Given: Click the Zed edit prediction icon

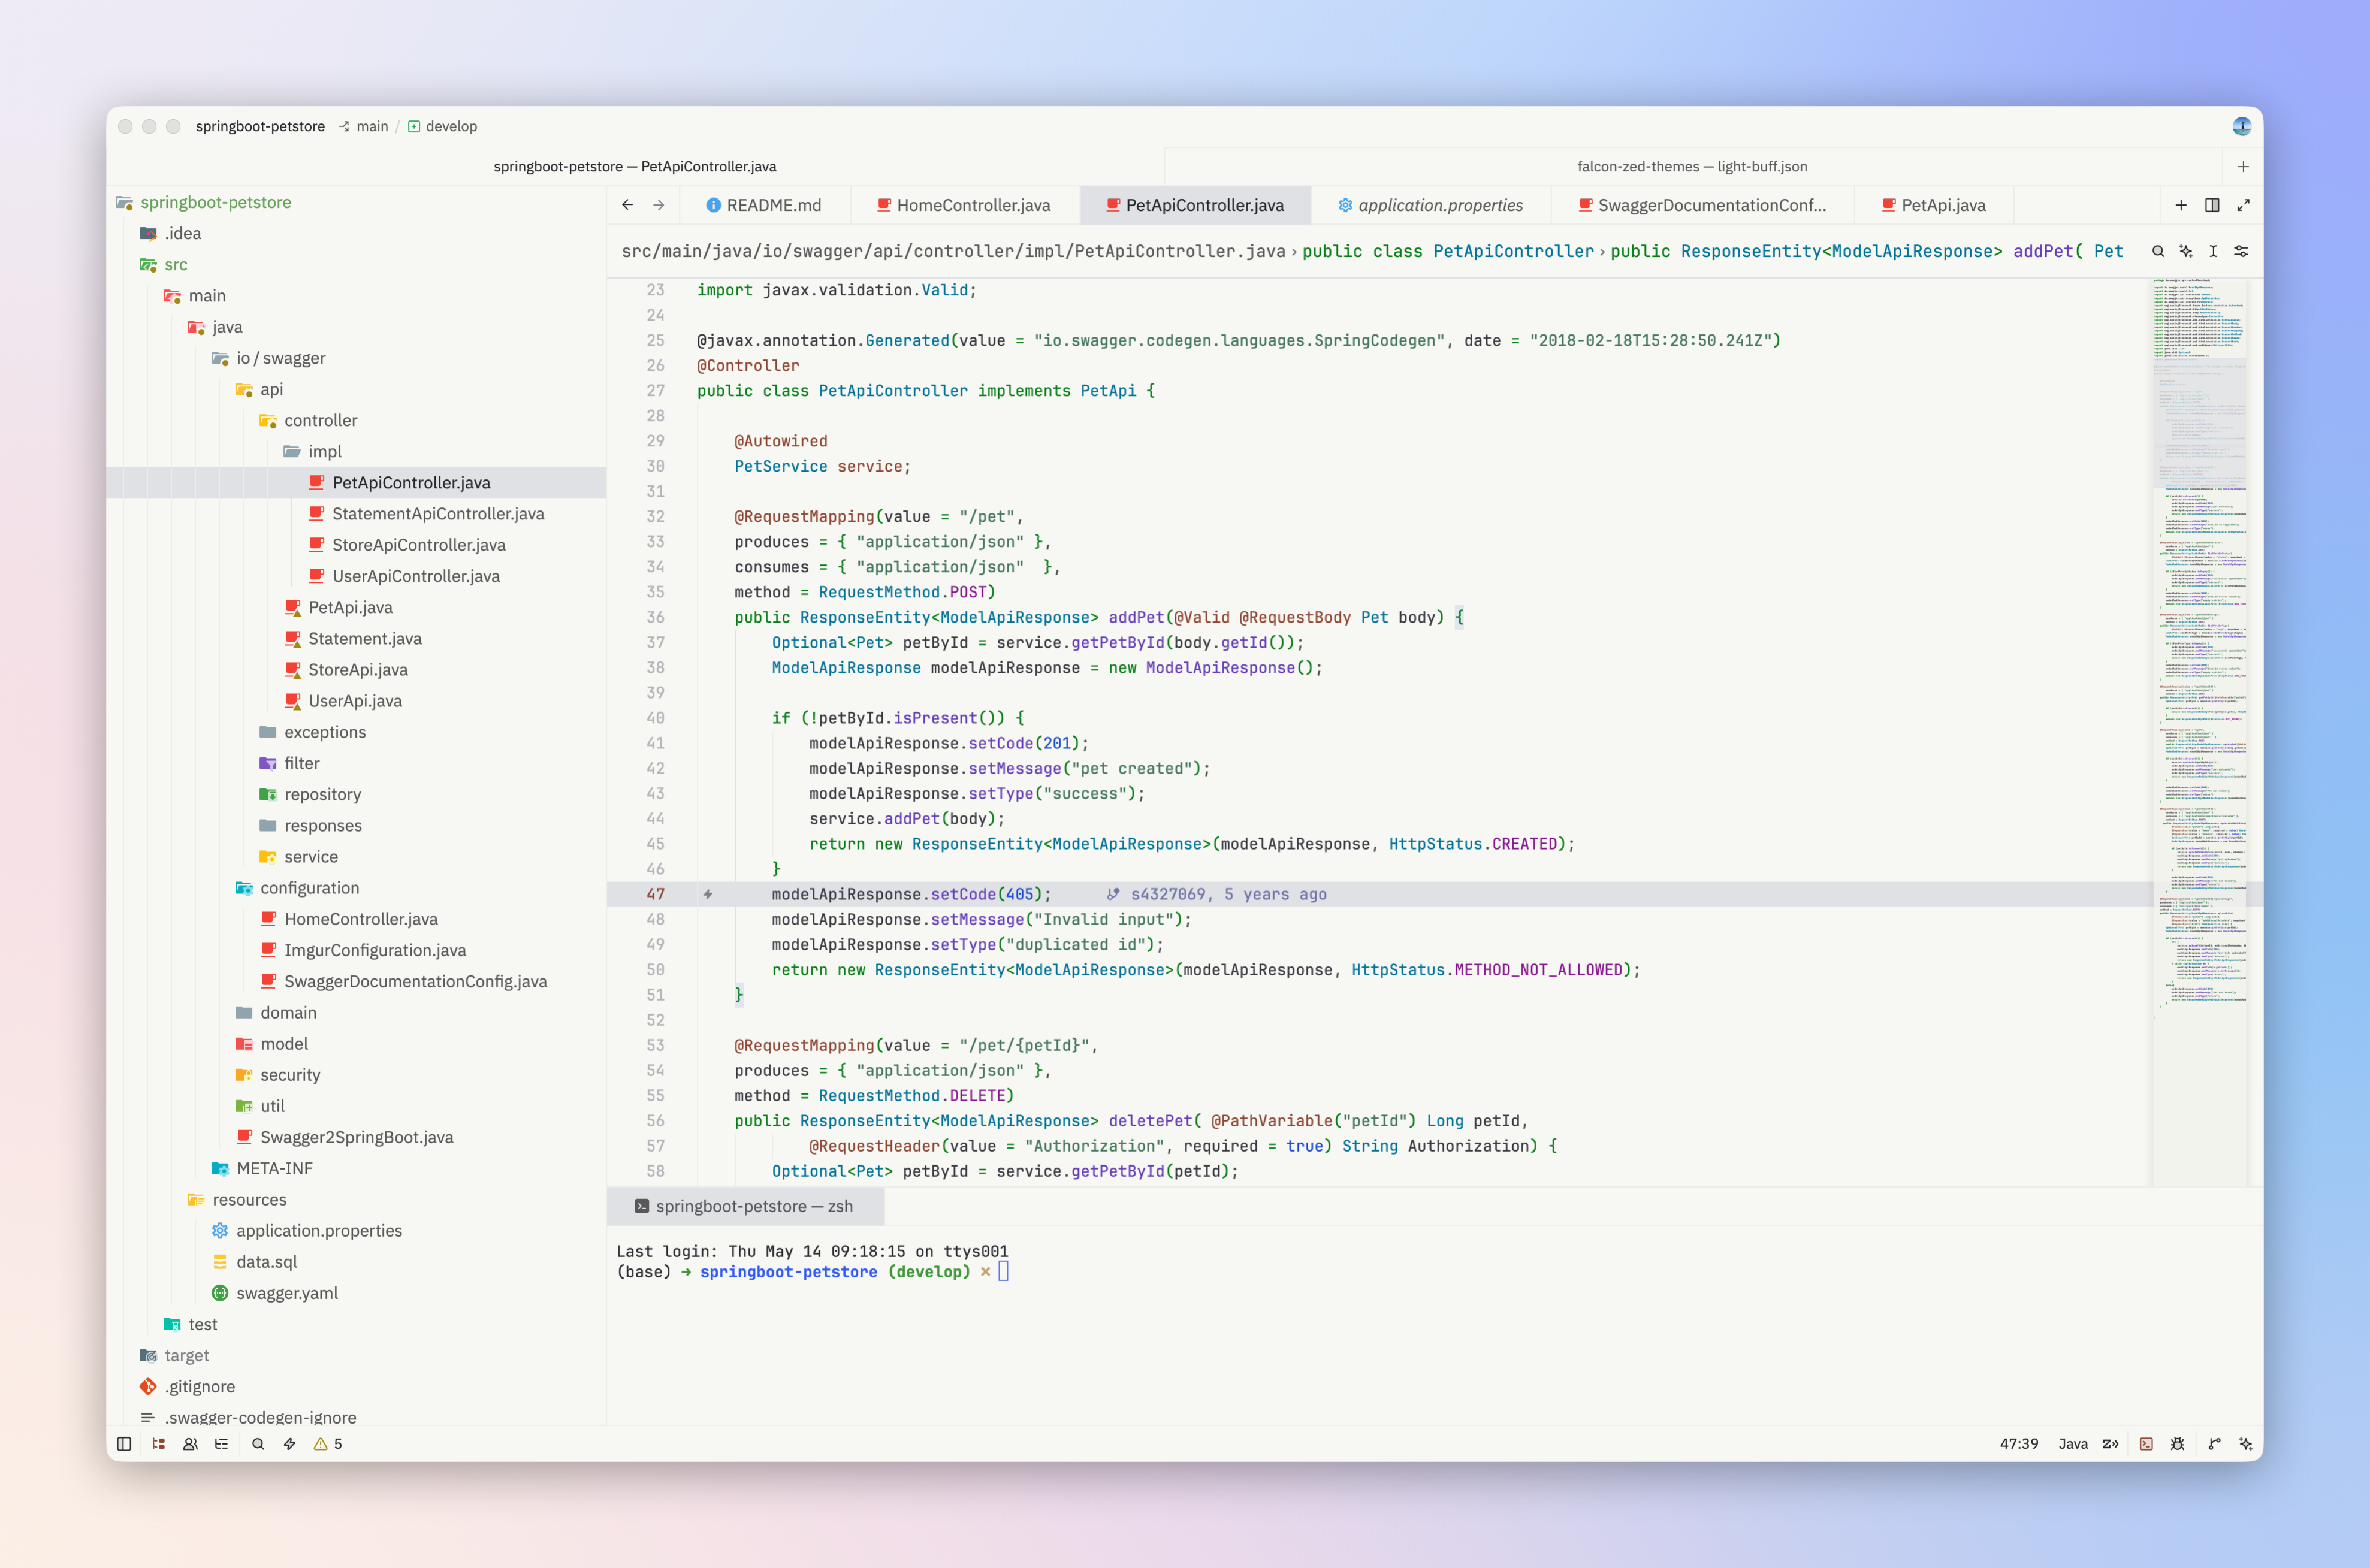Looking at the screenshot, I should [2111, 1444].
